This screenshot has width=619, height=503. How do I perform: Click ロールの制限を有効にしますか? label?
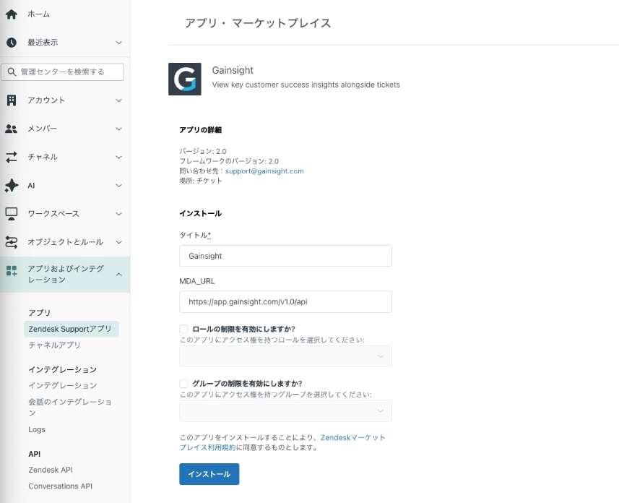(244, 329)
